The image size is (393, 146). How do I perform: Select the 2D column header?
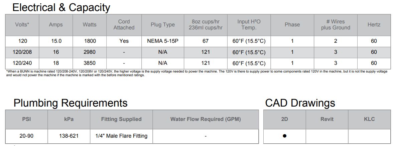tap(284, 119)
